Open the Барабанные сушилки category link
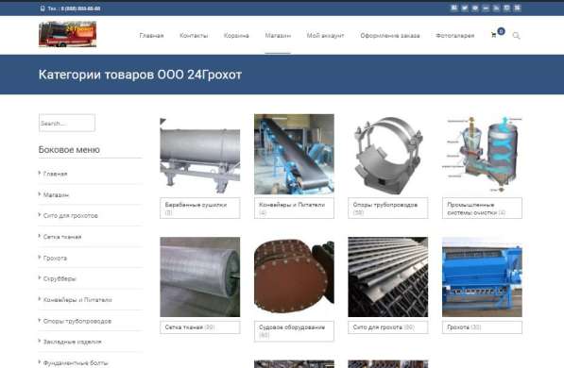This screenshot has width=564, height=368. [197, 205]
